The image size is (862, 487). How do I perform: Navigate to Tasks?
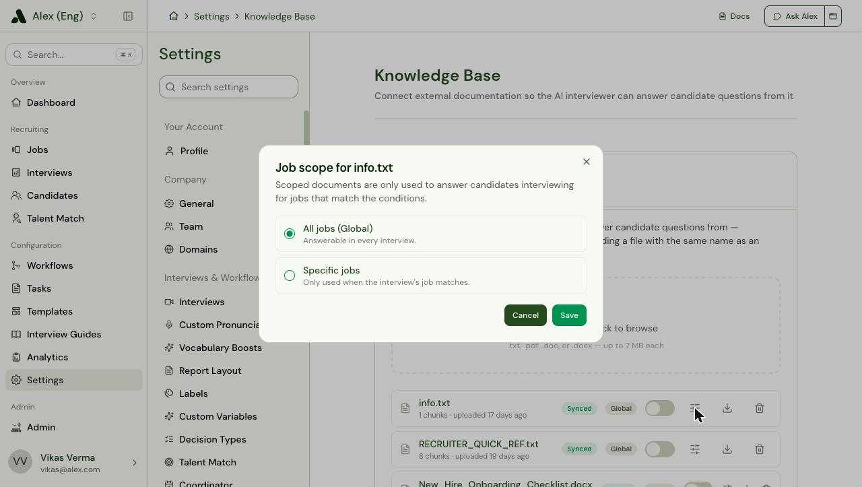[x=74, y=288]
